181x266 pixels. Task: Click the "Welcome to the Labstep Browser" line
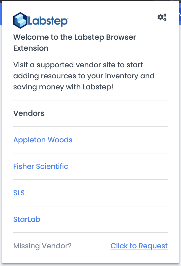pos(74,37)
